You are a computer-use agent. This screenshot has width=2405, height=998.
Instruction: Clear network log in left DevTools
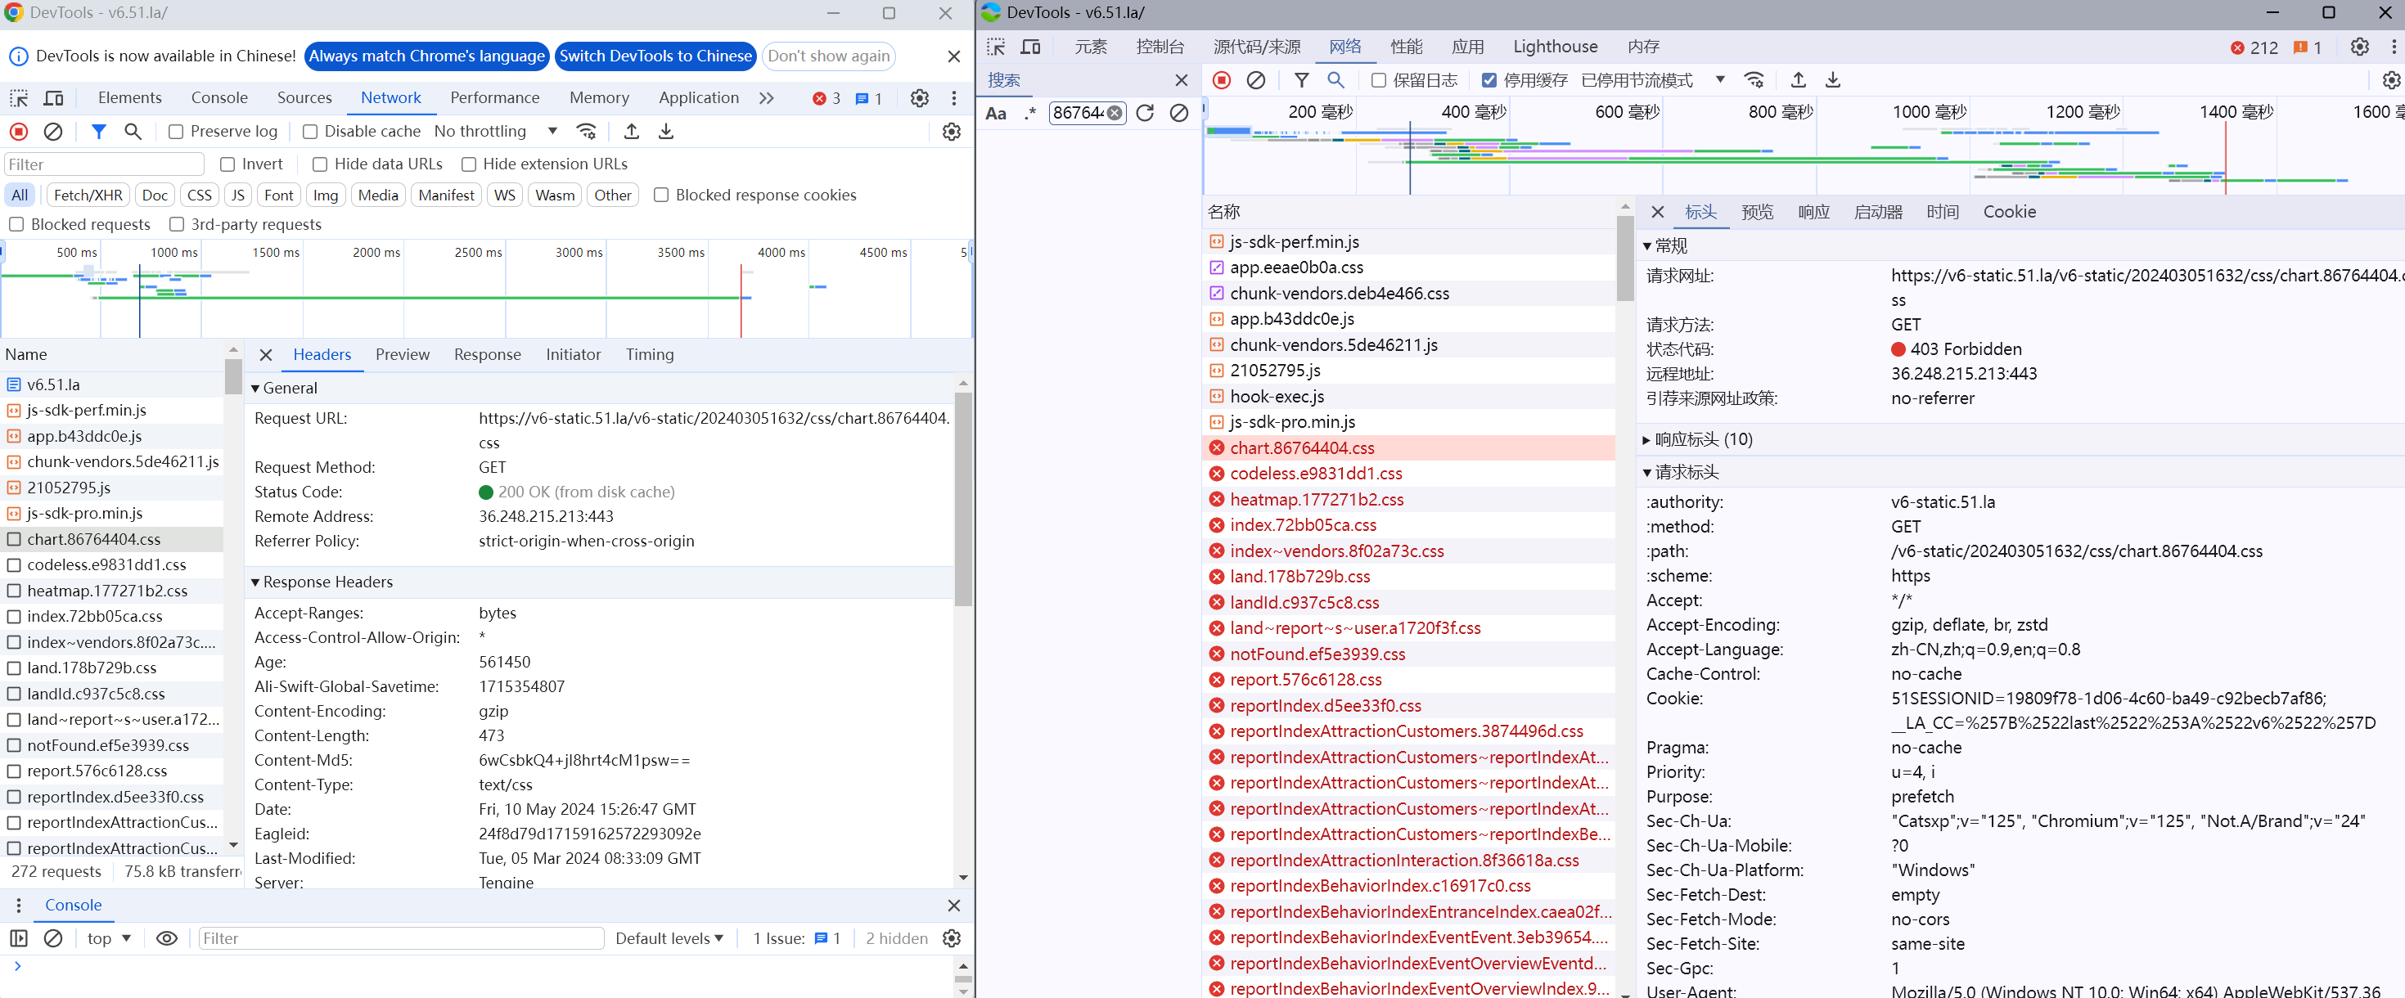click(53, 132)
